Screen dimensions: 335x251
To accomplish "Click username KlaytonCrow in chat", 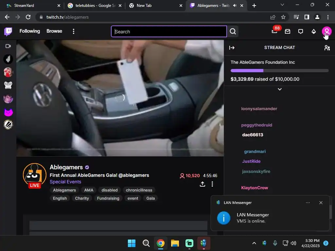I will click(255, 188).
